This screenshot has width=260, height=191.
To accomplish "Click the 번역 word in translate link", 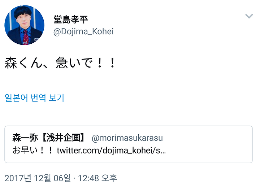I will (38, 97).
